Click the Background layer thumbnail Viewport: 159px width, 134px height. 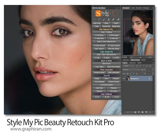tap(128, 78)
